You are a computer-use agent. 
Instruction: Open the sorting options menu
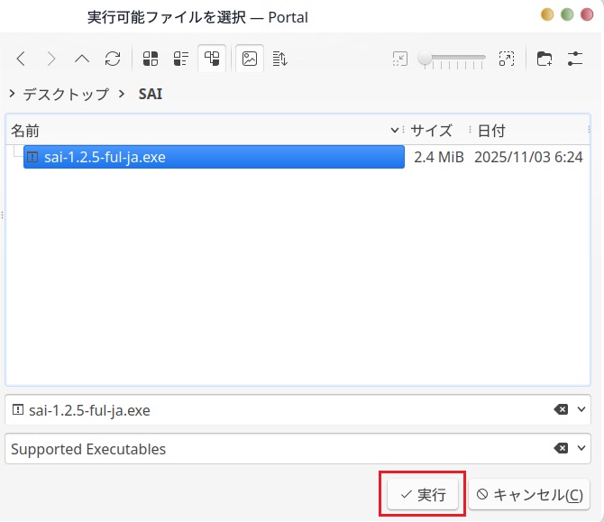click(279, 59)
